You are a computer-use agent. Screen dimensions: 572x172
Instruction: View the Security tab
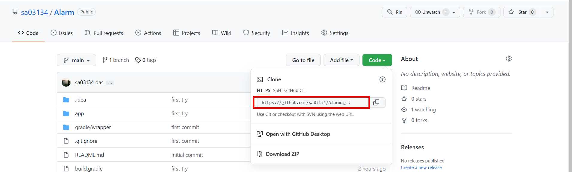tap(257, 33)
